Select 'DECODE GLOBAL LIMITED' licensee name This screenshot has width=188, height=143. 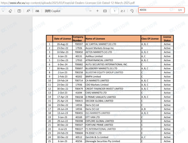(99, 101)
